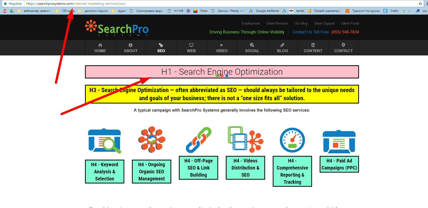Click the green padlock secure icon

5,4
